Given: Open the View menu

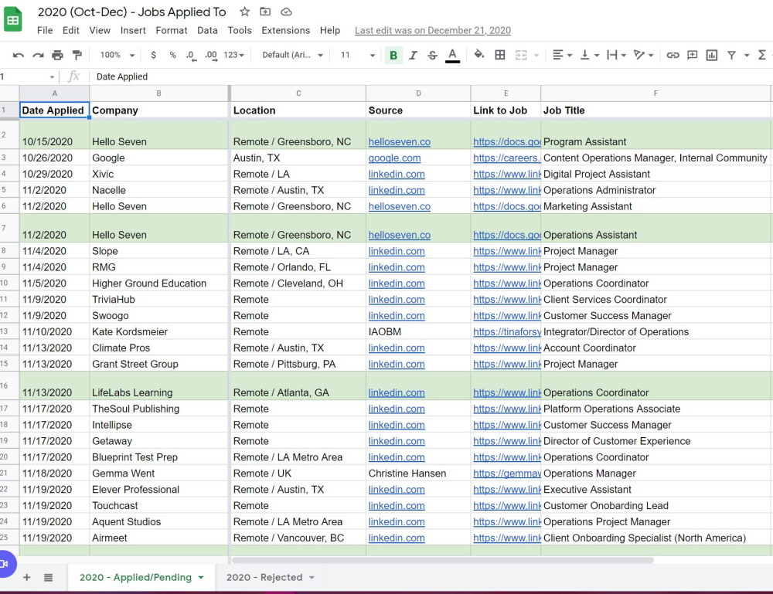Looking at the screenshot, I should (x=100, y=31).
